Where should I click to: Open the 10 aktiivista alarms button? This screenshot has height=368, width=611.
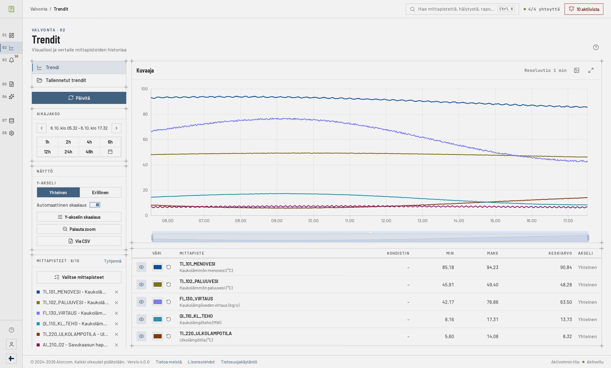(x=584, y=9)
